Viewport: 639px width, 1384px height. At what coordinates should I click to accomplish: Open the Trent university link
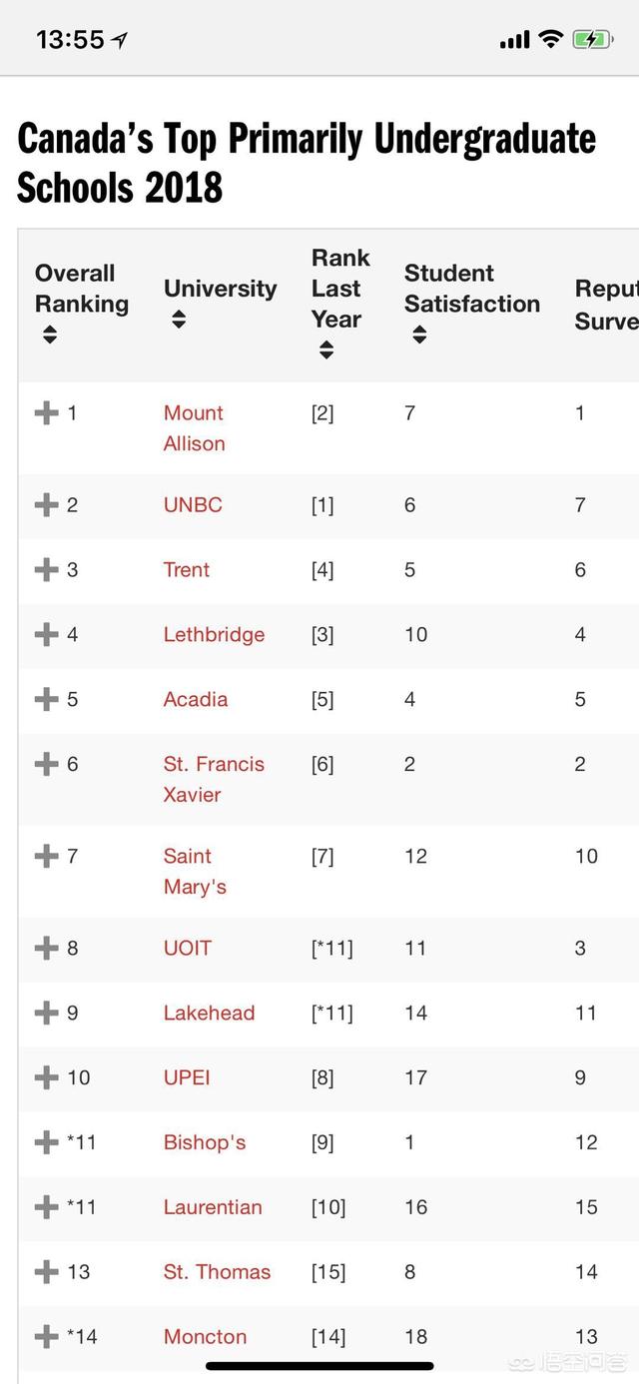(187, 570)
